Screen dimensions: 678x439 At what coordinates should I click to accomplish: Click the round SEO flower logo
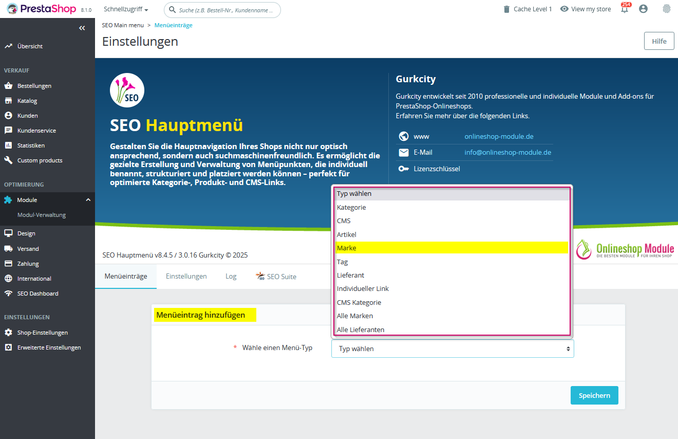pos(127,90)
